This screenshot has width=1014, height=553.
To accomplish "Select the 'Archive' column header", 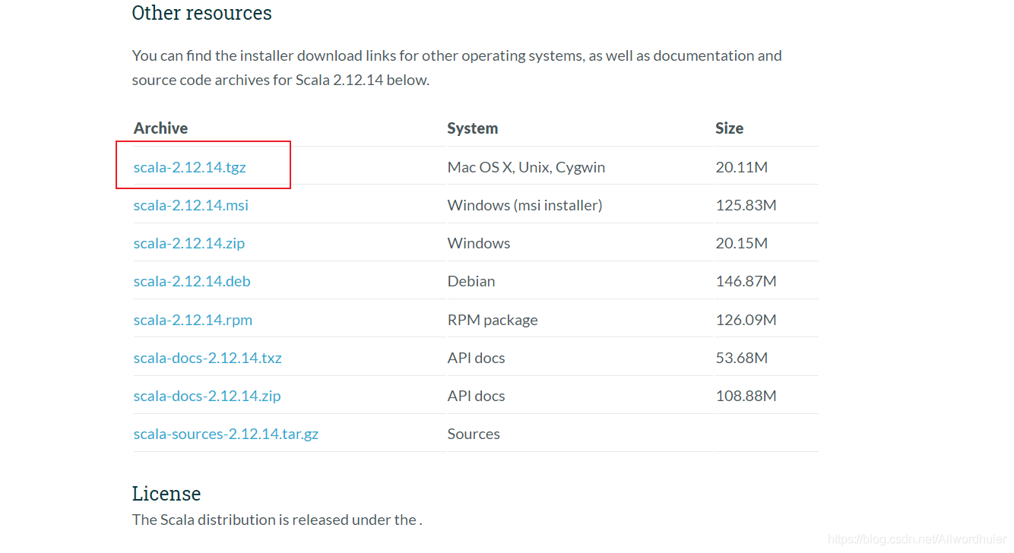I will (x=160, y=128).
